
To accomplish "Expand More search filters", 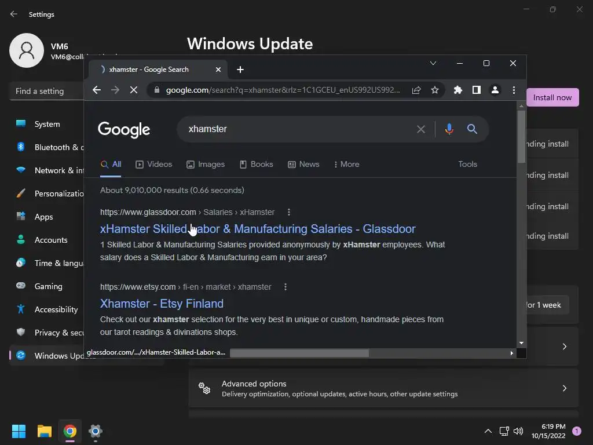I will [x=346, y=164].
